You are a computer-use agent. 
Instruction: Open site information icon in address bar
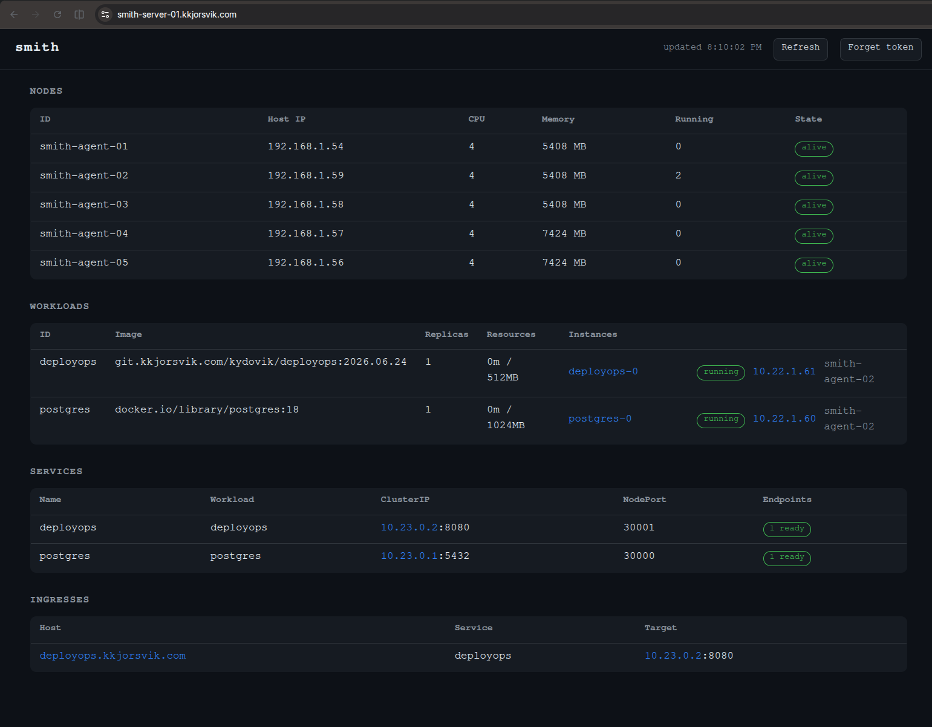[x=105, y=15]
